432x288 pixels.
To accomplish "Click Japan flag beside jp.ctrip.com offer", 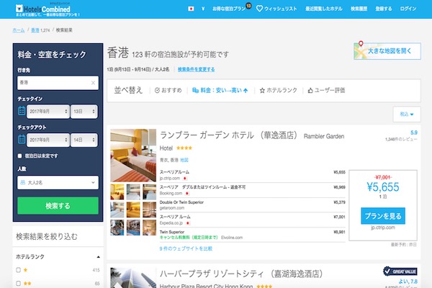I will coord(185,179).
